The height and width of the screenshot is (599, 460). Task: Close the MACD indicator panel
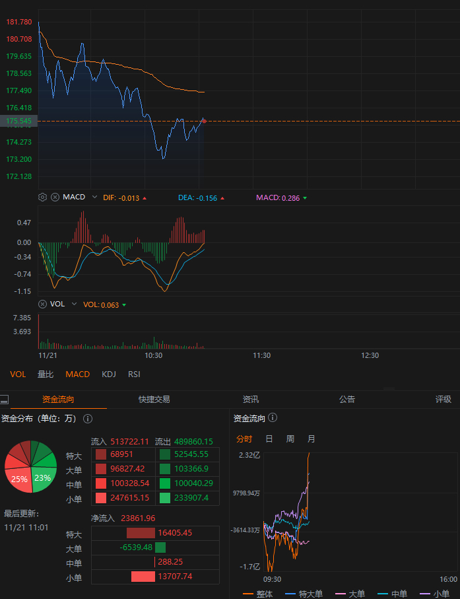55,197
